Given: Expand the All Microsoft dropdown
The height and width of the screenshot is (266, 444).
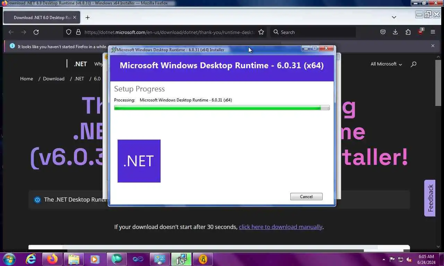Looking at the screenshot, I should click(386, 64).
